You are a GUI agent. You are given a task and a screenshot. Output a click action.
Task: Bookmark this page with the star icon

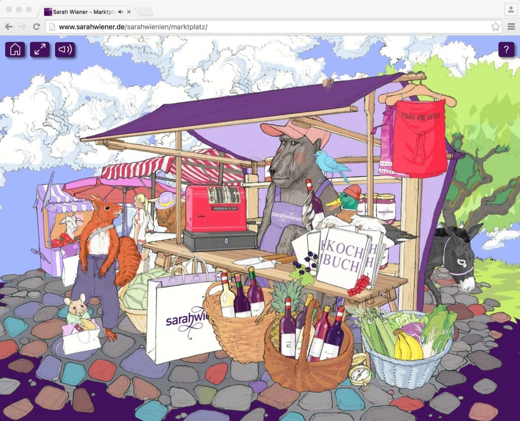(495, 26)
